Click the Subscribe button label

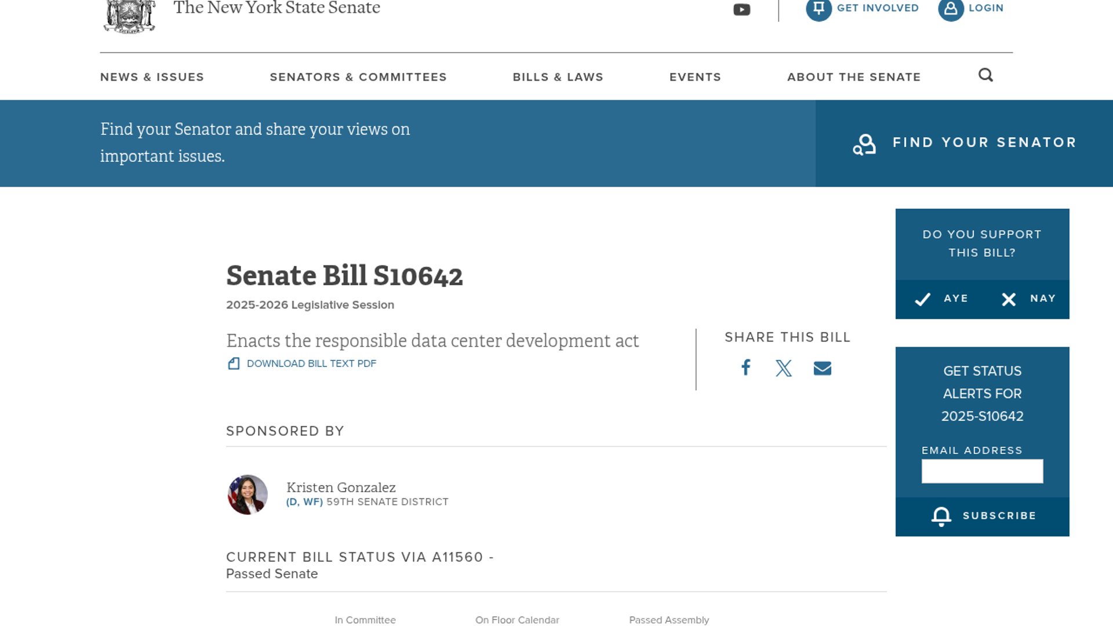point(999,516)
